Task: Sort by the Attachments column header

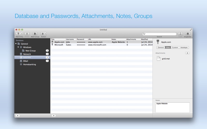Action: (133, 39)
